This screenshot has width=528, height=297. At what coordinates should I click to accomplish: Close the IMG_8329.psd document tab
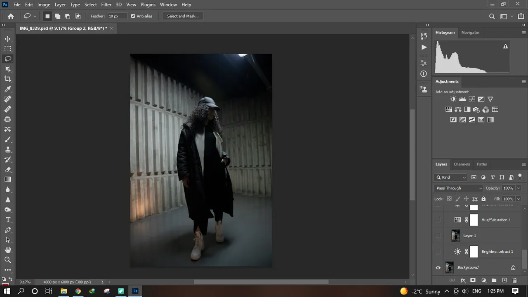tap(111, 28)
